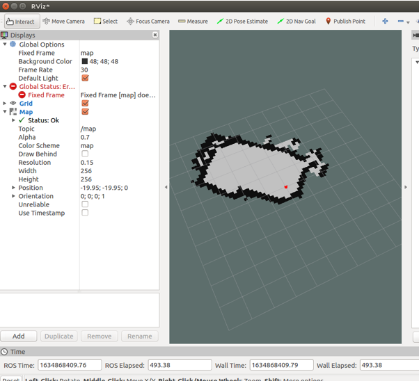Uncheck the Grid display checkbox
Viewport: 419px width, 381px height.
[x=85, y=104]
